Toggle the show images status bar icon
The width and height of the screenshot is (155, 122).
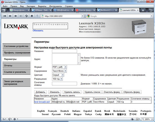138,119
